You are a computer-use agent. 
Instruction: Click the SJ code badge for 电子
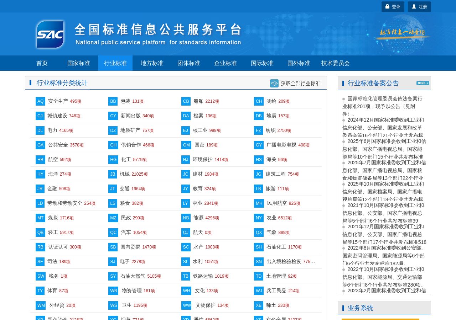[113, 262]
